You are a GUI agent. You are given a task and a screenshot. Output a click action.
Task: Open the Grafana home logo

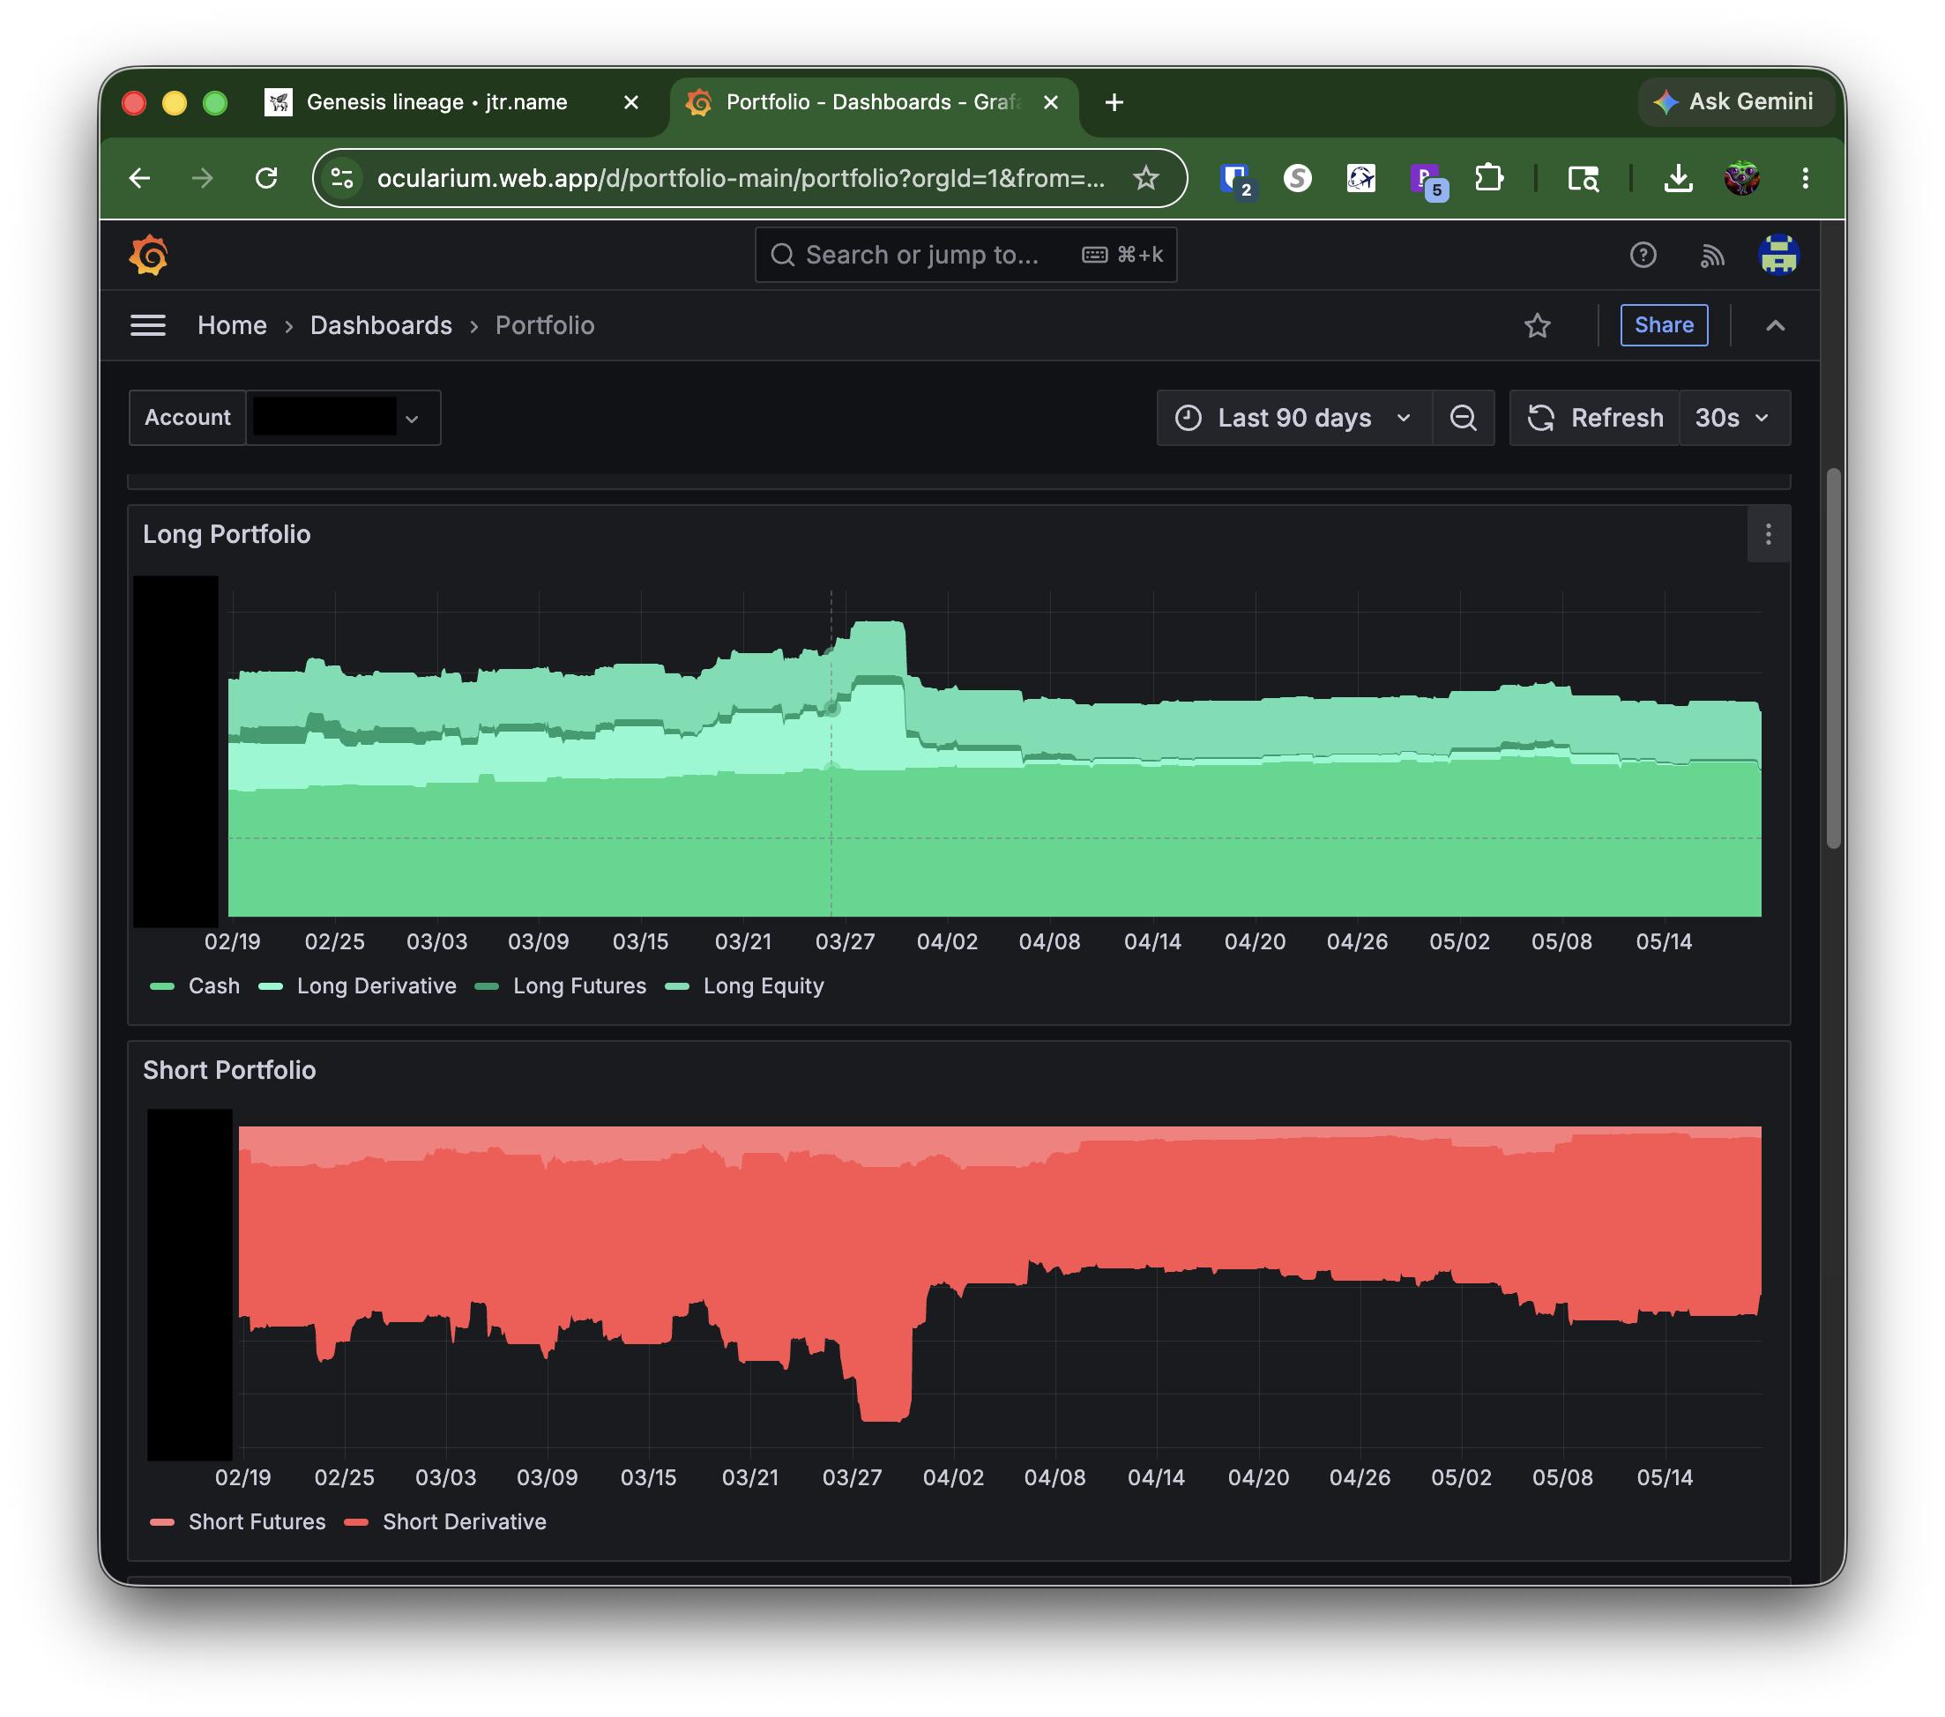(x=148, y=255)
